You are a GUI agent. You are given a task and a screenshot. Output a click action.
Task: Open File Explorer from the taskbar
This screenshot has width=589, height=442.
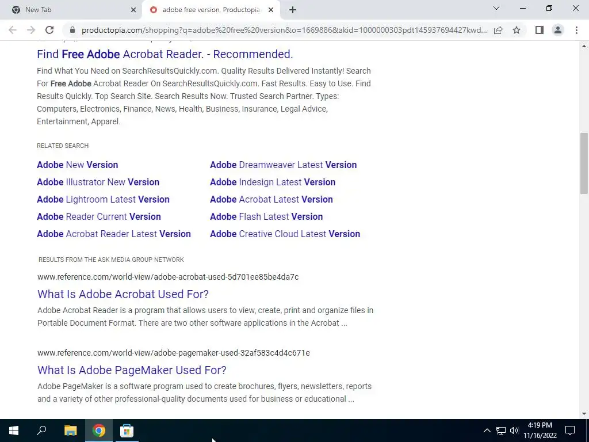click(x=70, y=430)
